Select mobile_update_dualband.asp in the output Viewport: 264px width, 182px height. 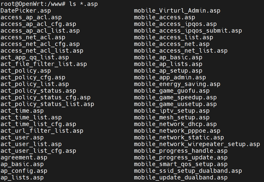click(181, 178)
